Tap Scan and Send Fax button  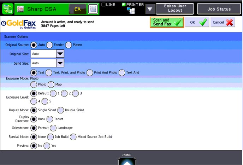(x=167, y=22)
